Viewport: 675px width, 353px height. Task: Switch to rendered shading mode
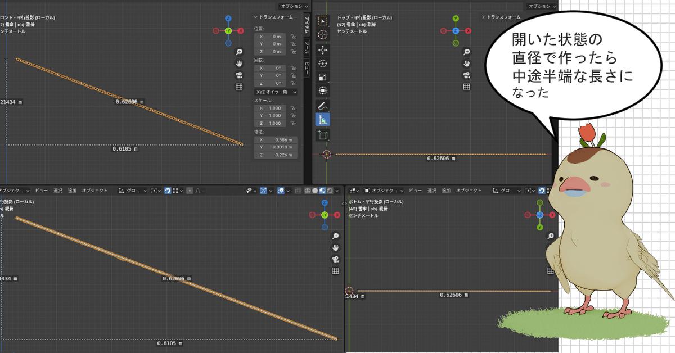[x=330, y=191]
